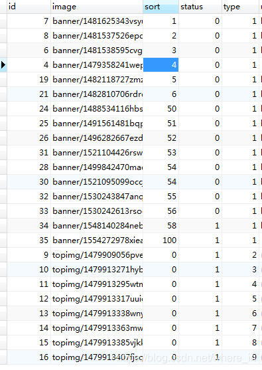
Task: Select sort cell in row id 8
Action: pyautogui.click(x=161, y=36)
